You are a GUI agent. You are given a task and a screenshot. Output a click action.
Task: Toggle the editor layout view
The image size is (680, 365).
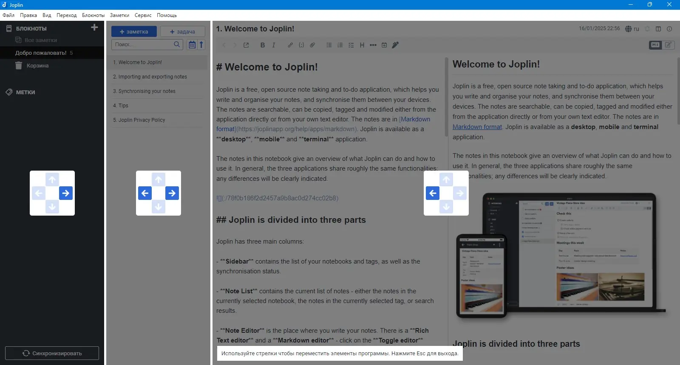pyautogui.click(x=658, y=29)
